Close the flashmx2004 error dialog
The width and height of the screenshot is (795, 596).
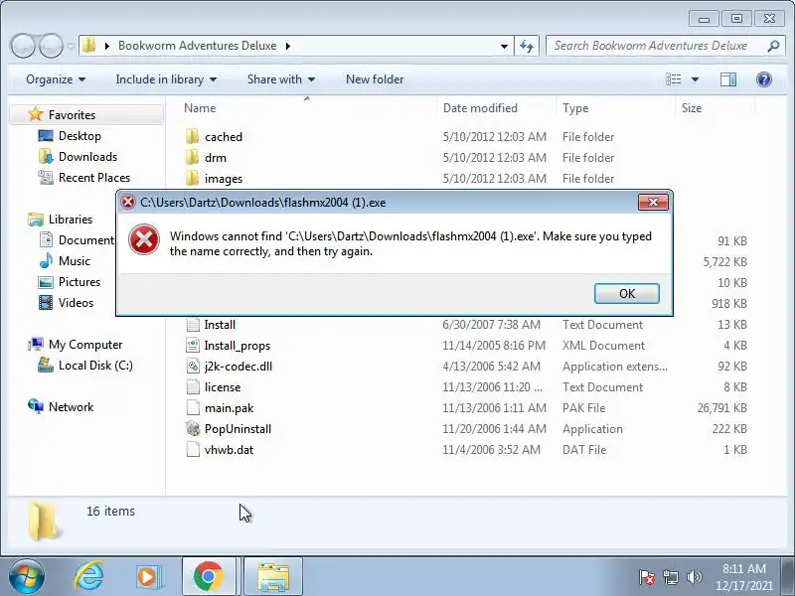coord(653,203)
